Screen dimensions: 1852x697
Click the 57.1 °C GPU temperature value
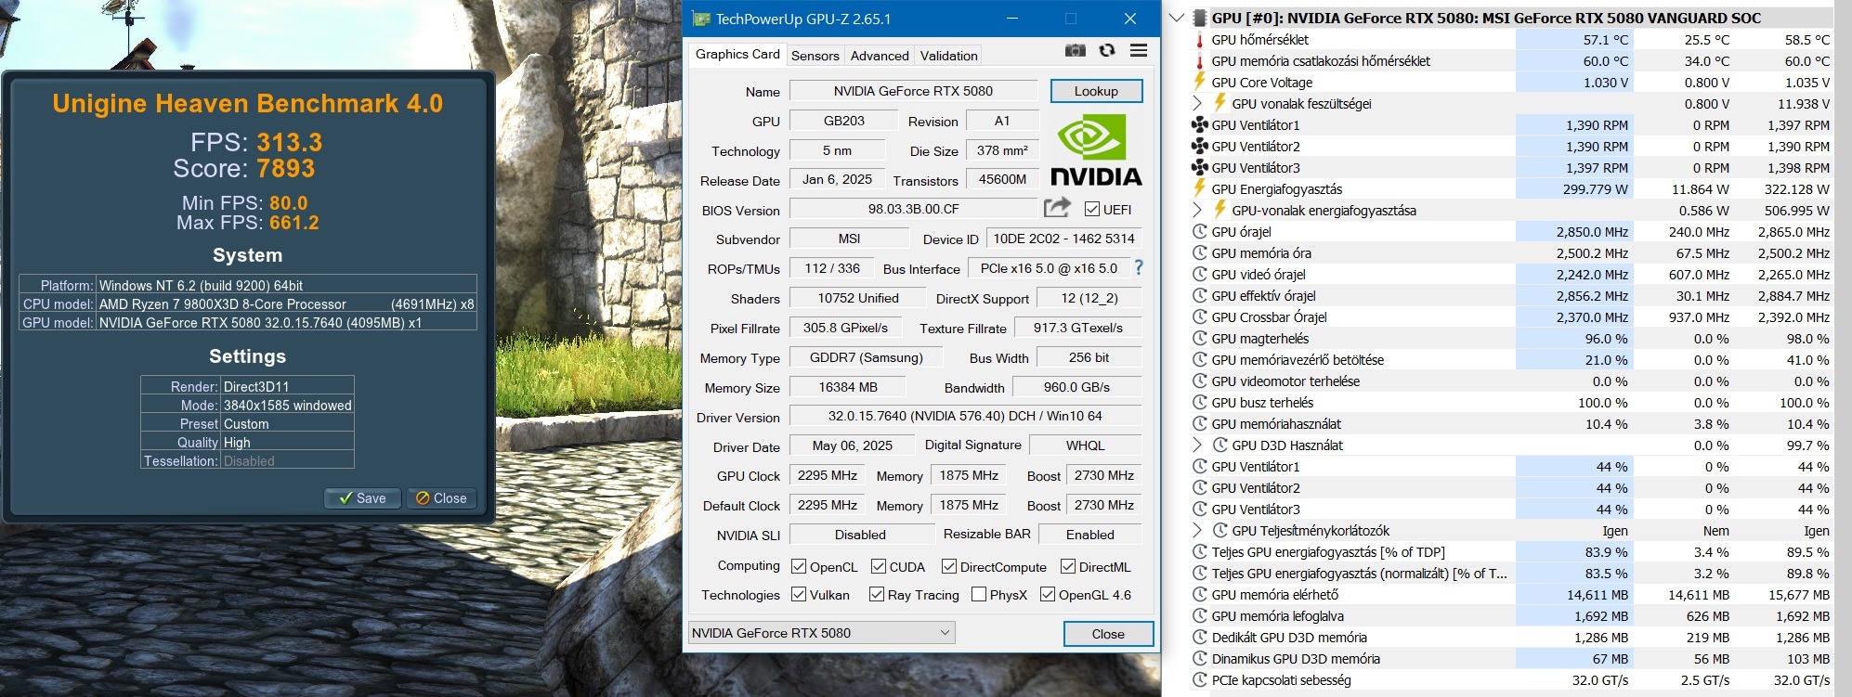[1606, 40]
